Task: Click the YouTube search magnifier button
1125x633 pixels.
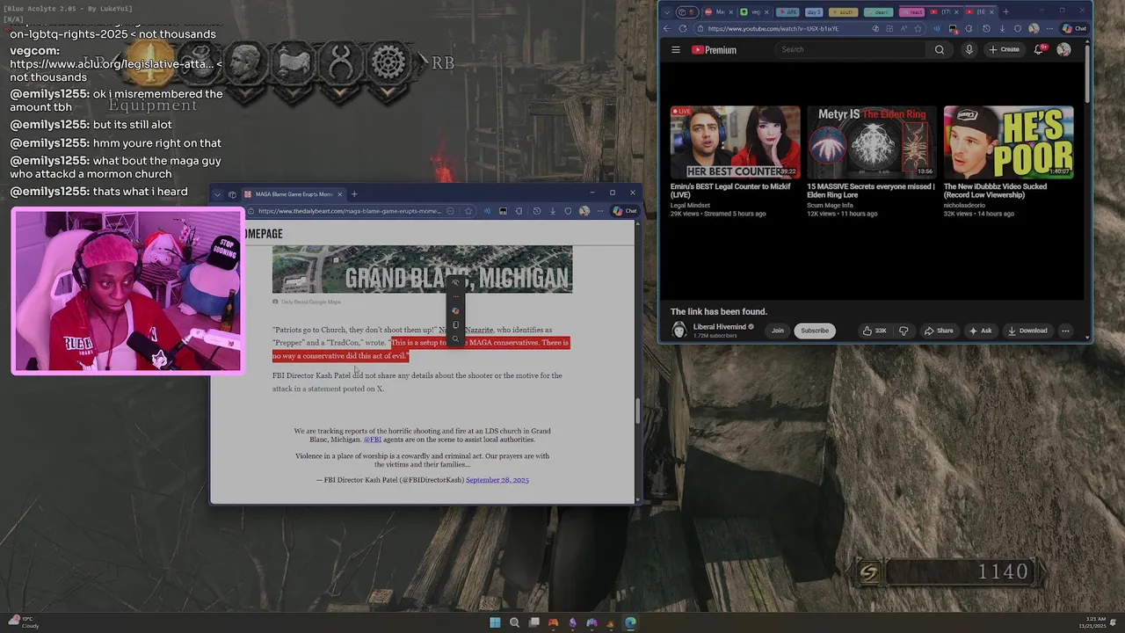Action: 940,49
